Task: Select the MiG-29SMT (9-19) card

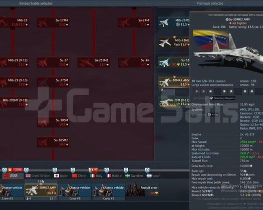Action: pos(14,102)
